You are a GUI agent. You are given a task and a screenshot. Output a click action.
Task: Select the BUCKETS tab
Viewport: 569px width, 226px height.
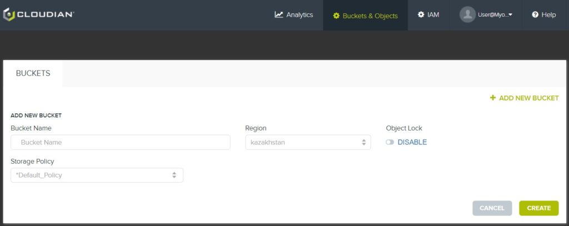[33, 73]
